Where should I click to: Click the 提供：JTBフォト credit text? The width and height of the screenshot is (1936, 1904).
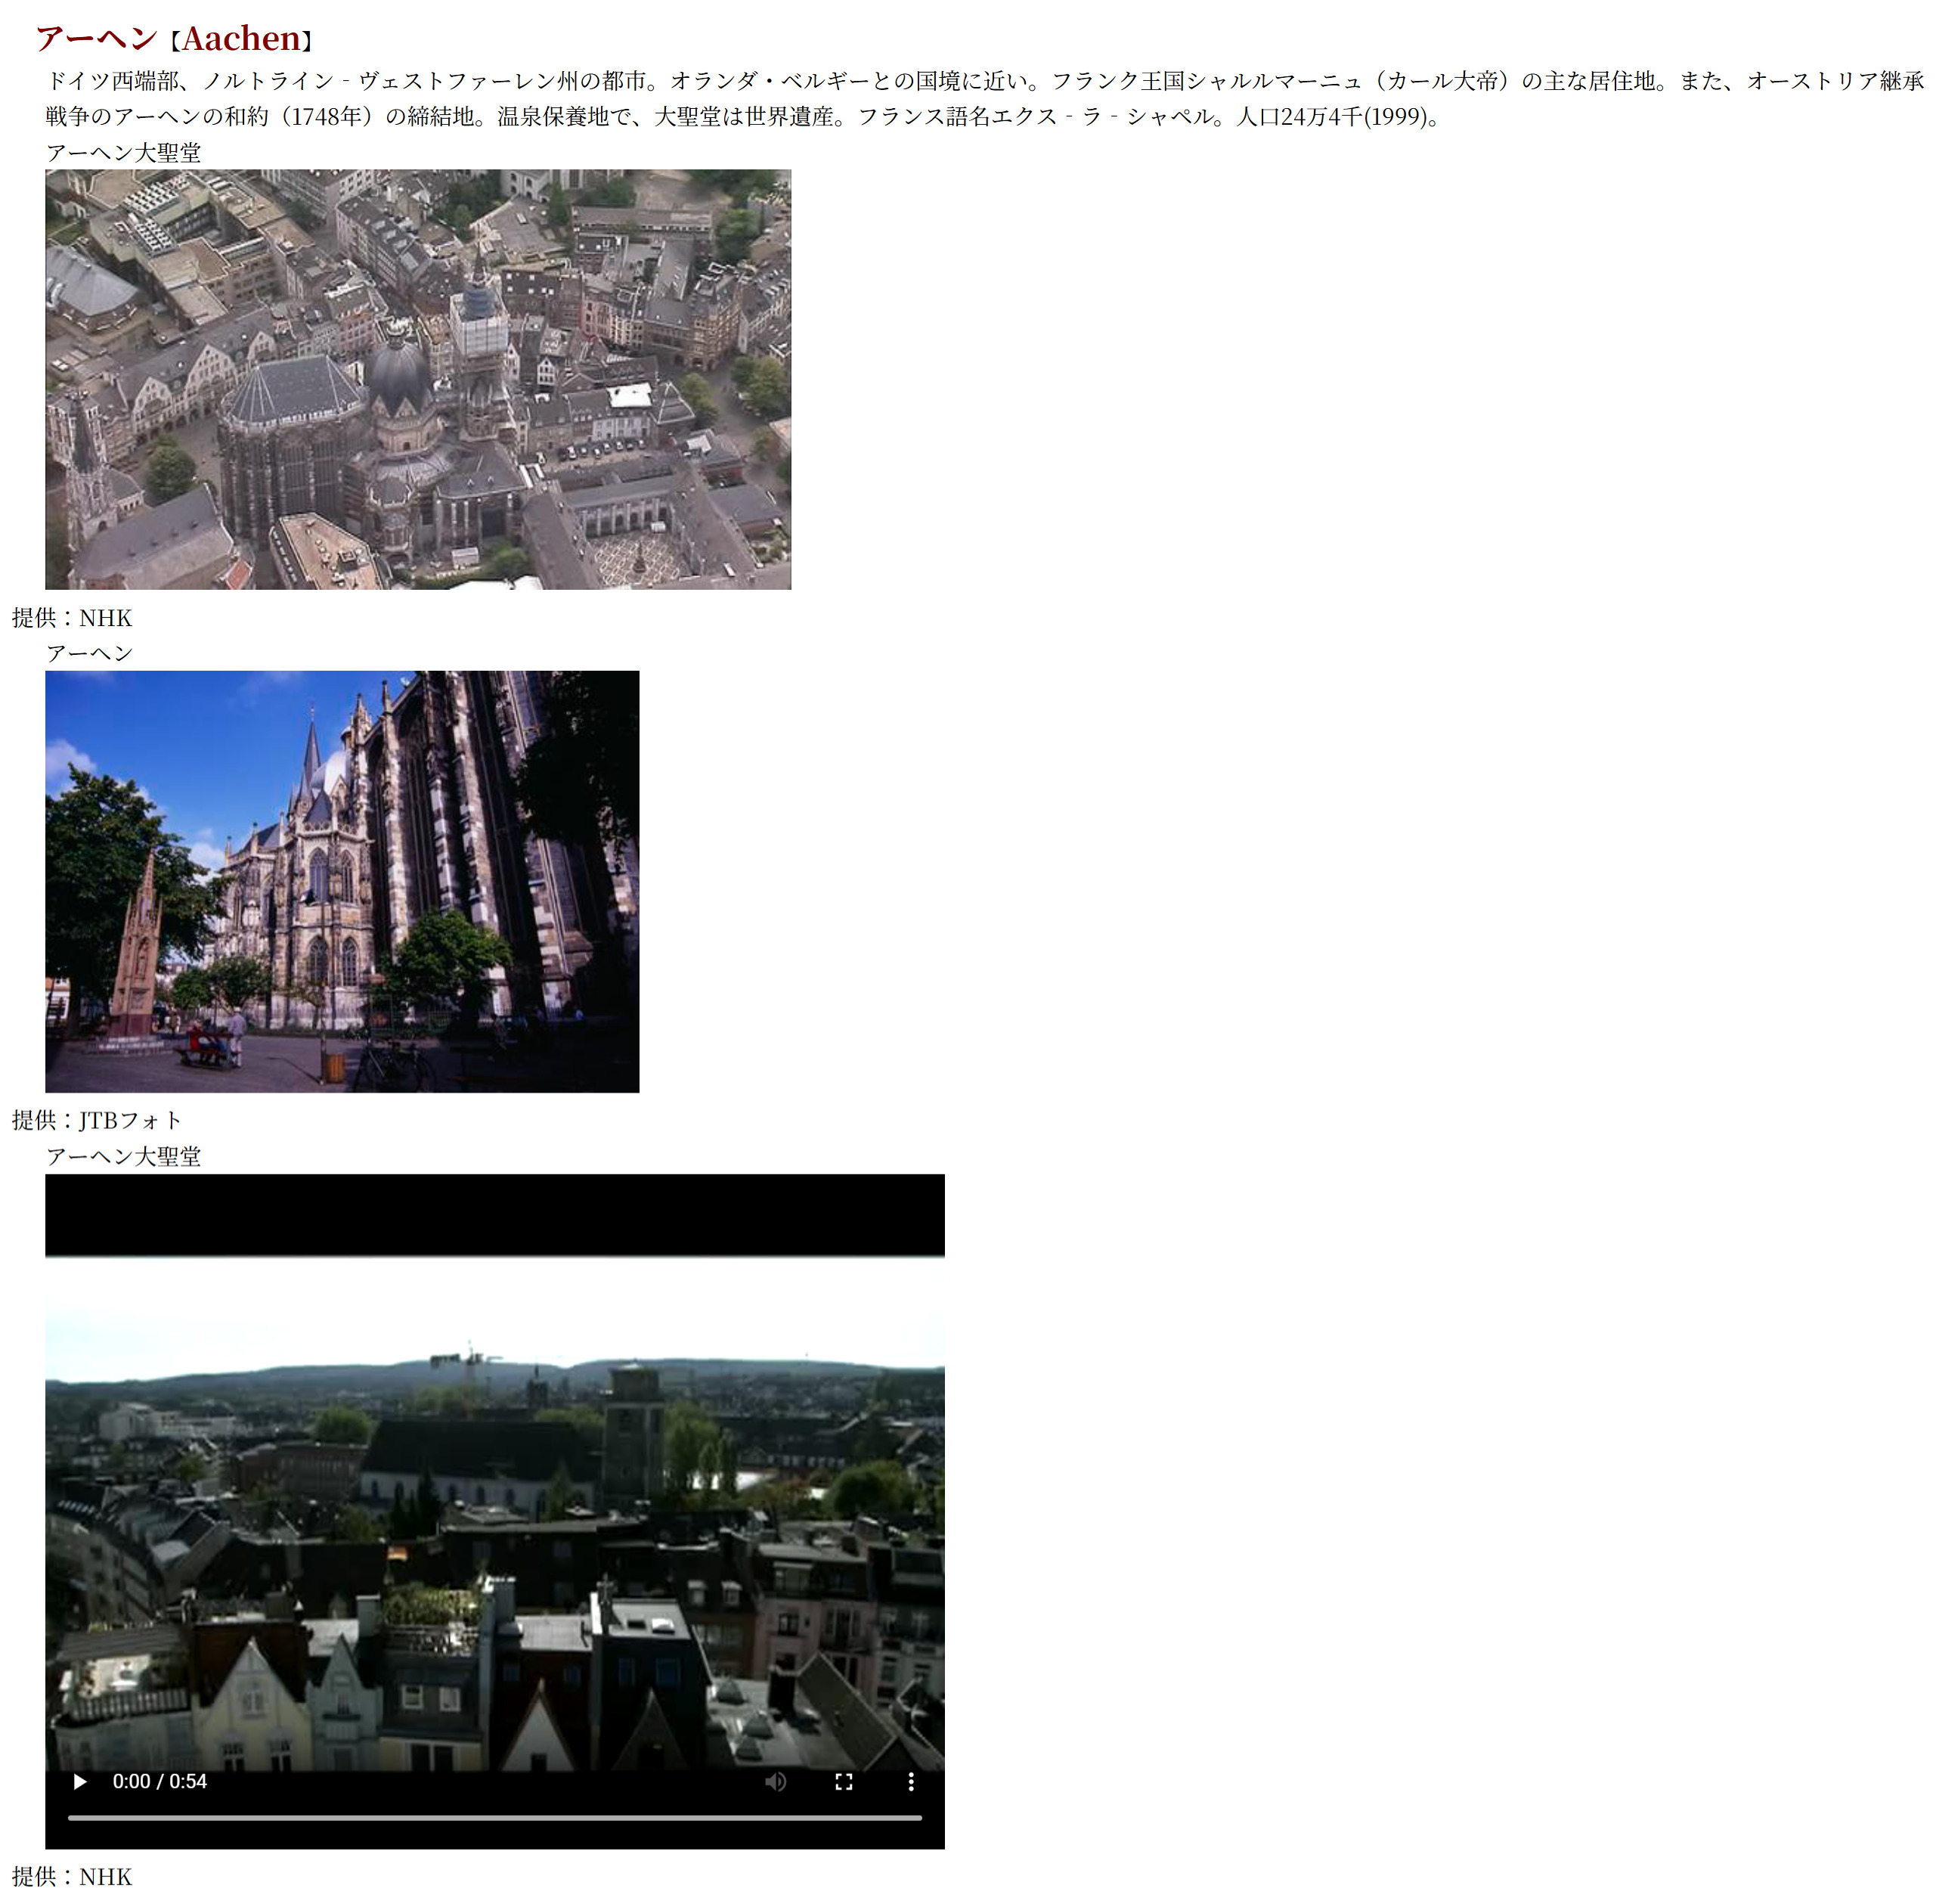click(x=97, y=1120)
